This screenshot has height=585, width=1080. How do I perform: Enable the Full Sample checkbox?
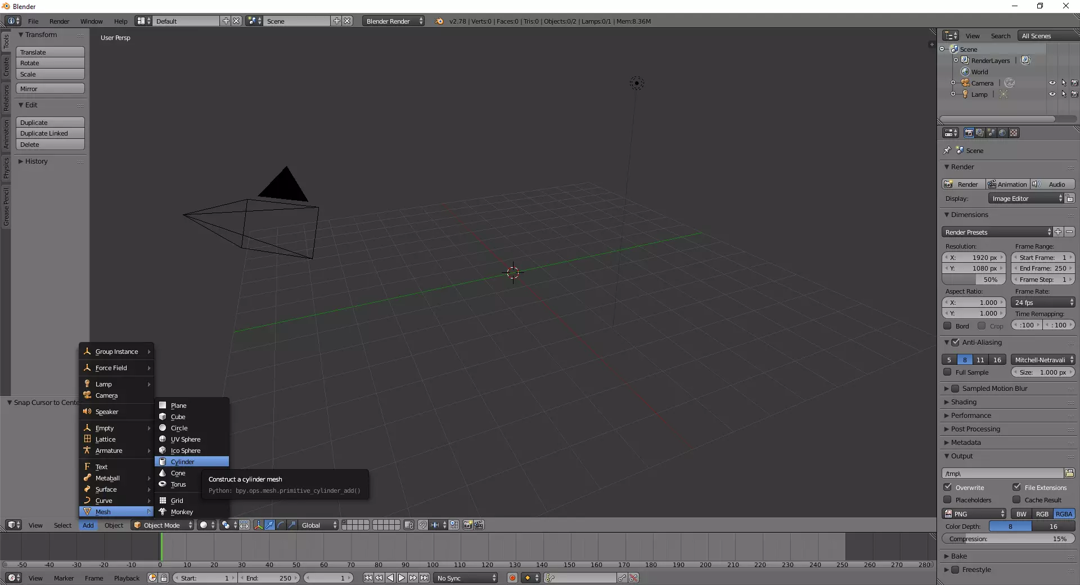(x=948, y=372)
